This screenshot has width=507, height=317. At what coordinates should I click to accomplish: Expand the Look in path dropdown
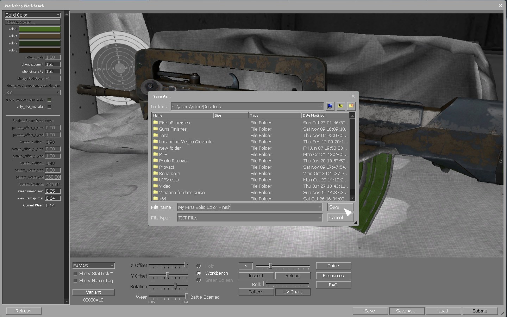(x=321, y=106)
